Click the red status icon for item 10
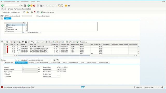Image resolution: width=166 pixels, height=93 pixels. 8,47
